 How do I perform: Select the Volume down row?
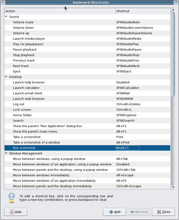click(87, 28)
